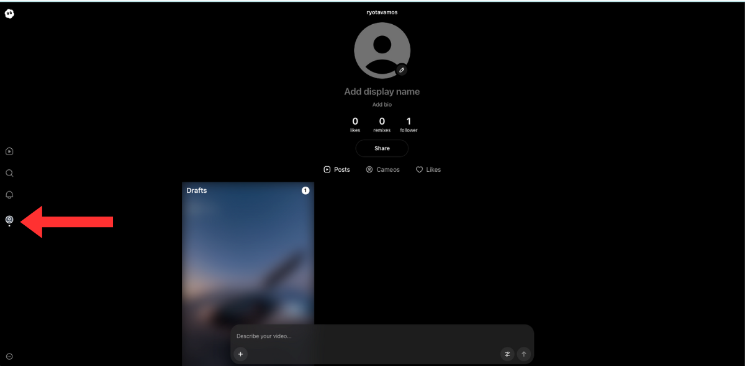Click the 'Add display name' text
This screenshot has width=745, height=366.
click(x=382, y=92)
